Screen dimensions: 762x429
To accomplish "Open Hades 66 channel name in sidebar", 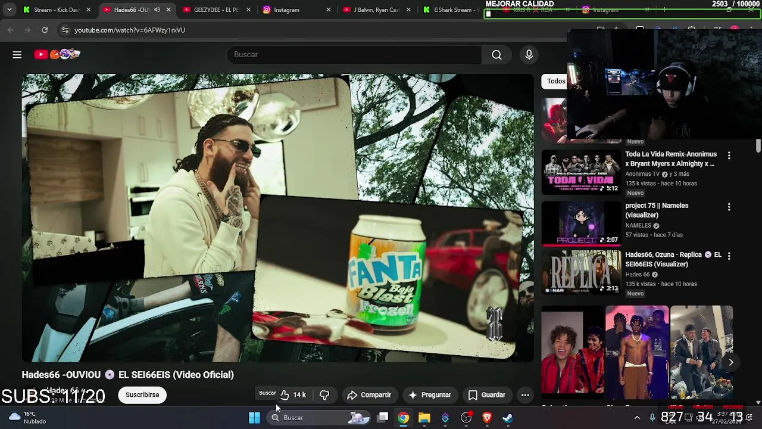I will 637,275.
